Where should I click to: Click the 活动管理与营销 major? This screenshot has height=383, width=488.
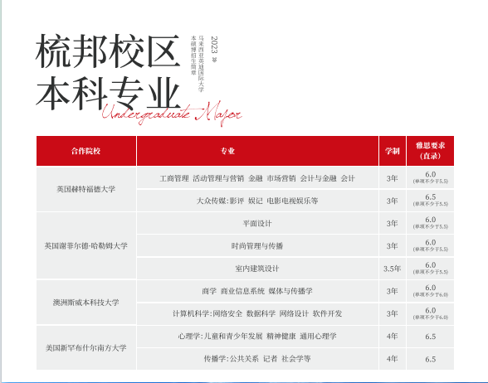click(x=218, y=178)
